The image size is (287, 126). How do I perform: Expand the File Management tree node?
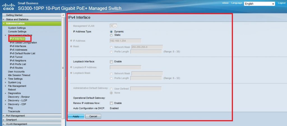point(6,86)
